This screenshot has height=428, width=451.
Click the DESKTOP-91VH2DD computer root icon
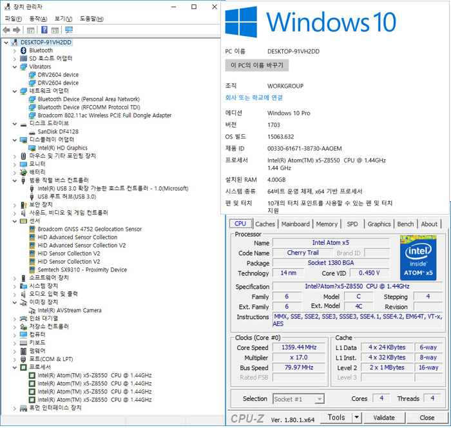point(15,43)
